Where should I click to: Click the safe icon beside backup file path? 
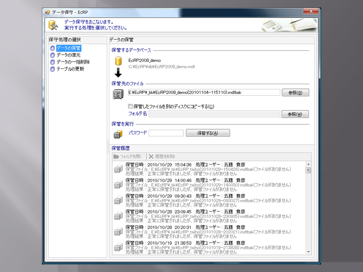[x=118, y=94]
